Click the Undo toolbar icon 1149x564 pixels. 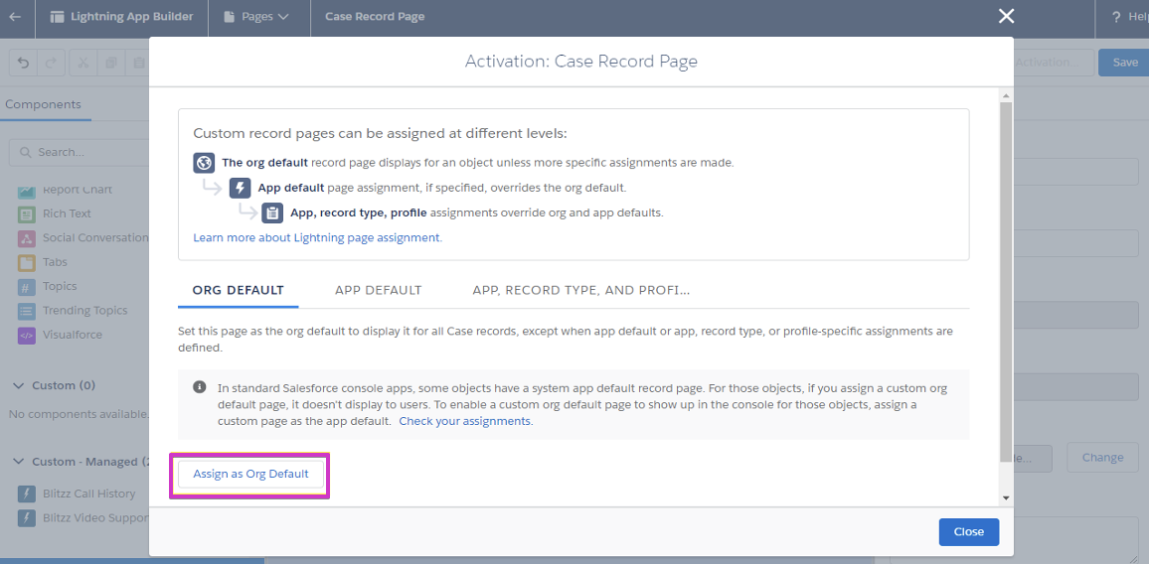24,63
